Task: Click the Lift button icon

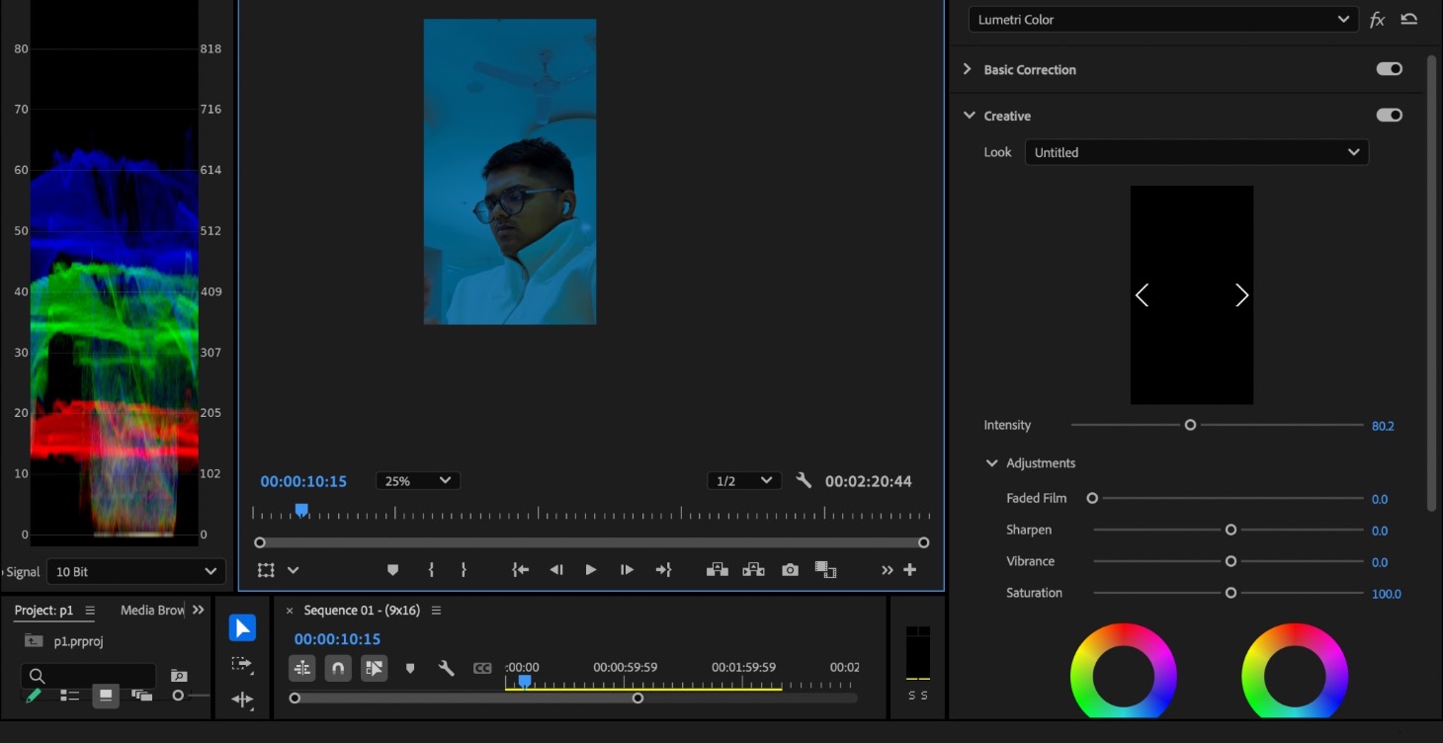Action: pyautogui.click(x=718, y=570)
